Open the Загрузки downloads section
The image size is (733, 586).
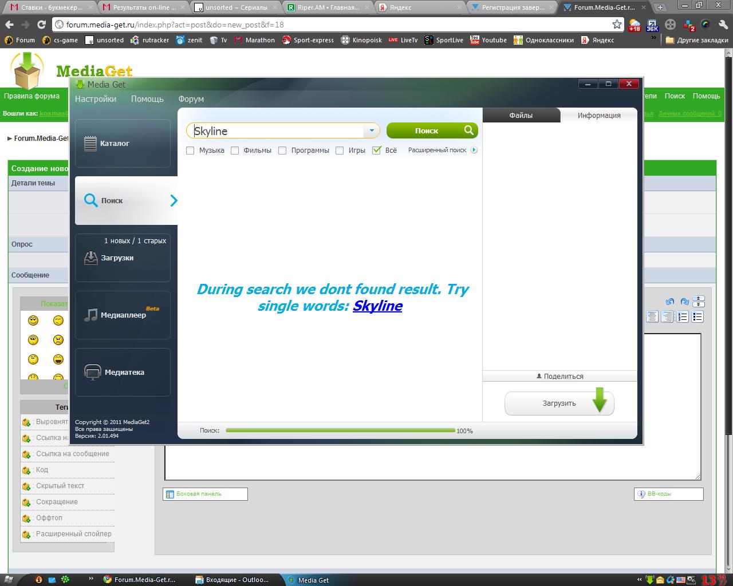coord(123,258)
